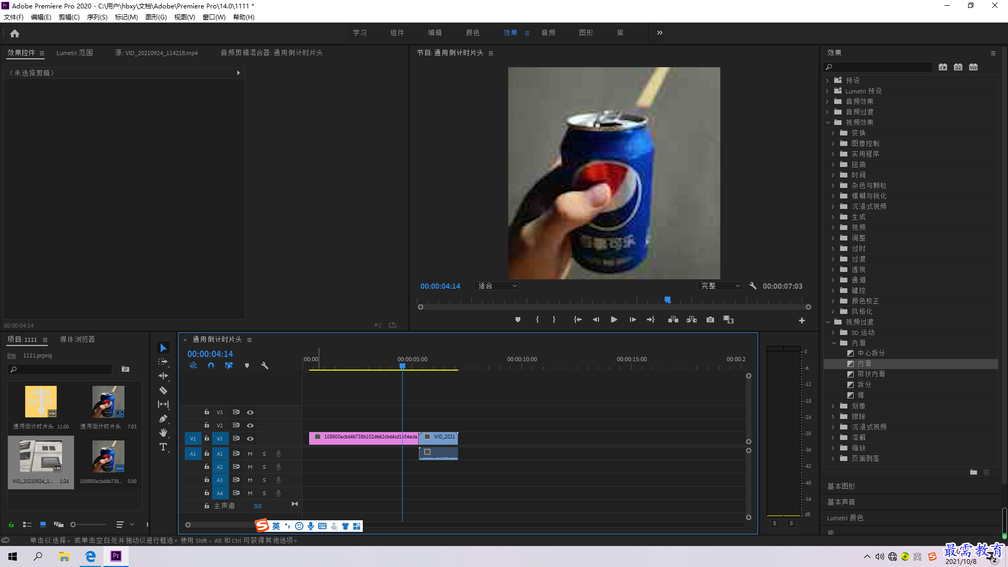Toggle V3 track lock
The image size is (1008, 567).
pyautogui.click(x=207, y=412)
